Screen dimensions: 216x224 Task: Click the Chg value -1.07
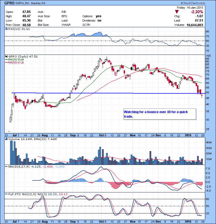[199, 16]
